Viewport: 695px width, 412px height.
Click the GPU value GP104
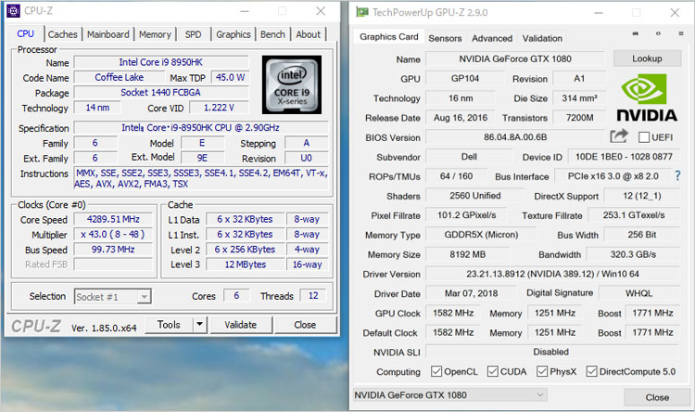pyautogui.click(x=464, y=78)
